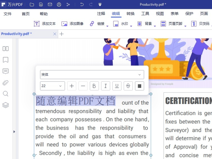Click the CERTIFICATION heading text
Image resolution: width=212 pixels, height=159 pixels.
coord(189,101)
